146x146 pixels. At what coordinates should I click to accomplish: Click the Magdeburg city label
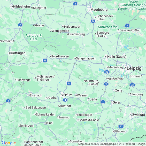coord(99,10)
